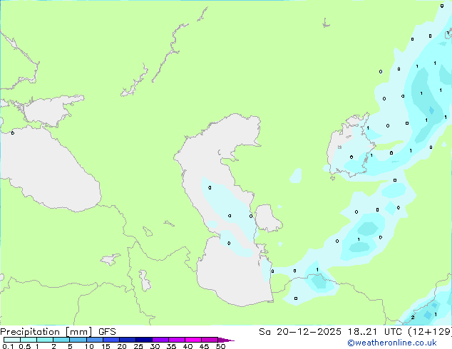Click the above-50 mm arrow tip of legend

click(x=226, y=340)
